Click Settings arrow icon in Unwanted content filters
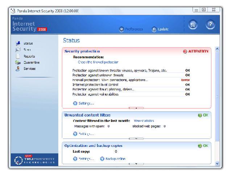The width and height of the screenshot is (232, 174). pyautogui.click(x=75, y=134)
